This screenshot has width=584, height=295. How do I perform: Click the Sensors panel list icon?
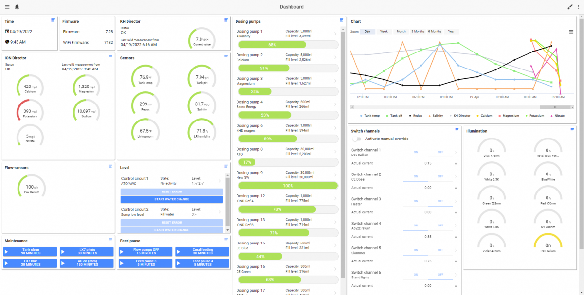226,56
